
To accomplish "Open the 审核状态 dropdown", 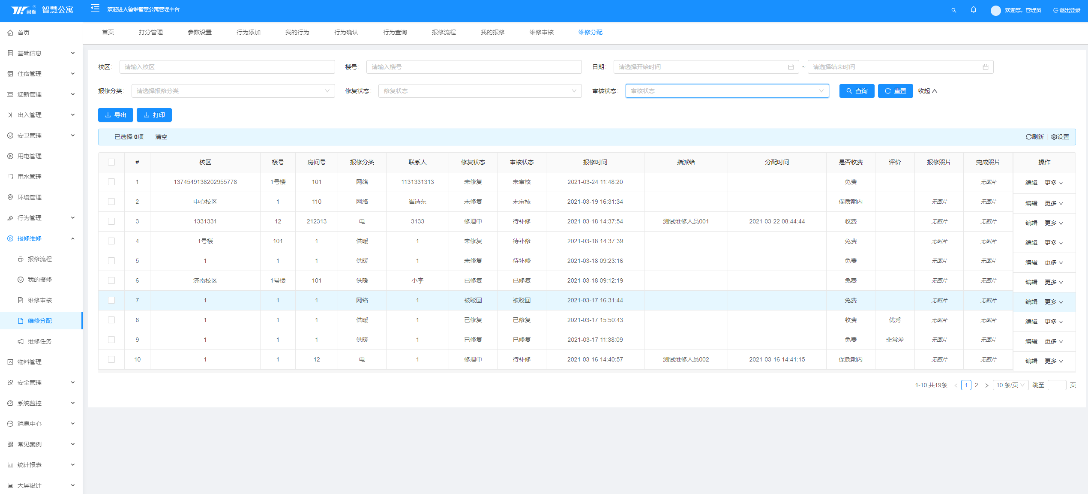I will click(727, 91).
